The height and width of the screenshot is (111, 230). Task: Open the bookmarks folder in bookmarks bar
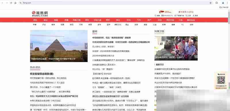[x=224, y=7]
